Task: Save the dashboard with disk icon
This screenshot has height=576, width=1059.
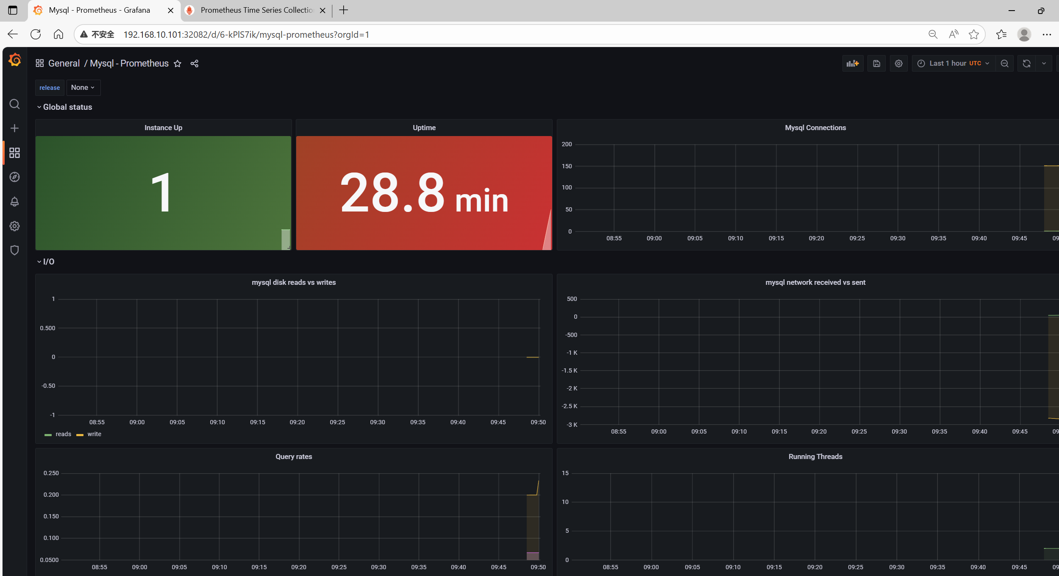Action: point(876,64)
